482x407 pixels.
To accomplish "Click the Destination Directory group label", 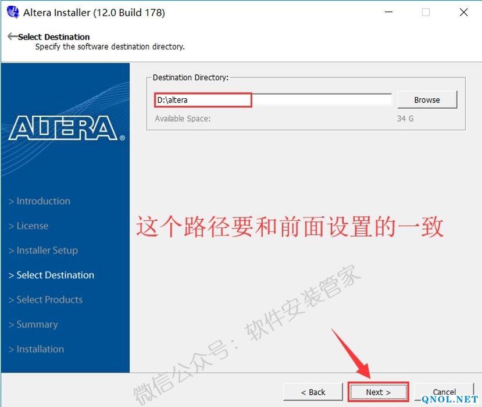I will (x=191, y=77).
